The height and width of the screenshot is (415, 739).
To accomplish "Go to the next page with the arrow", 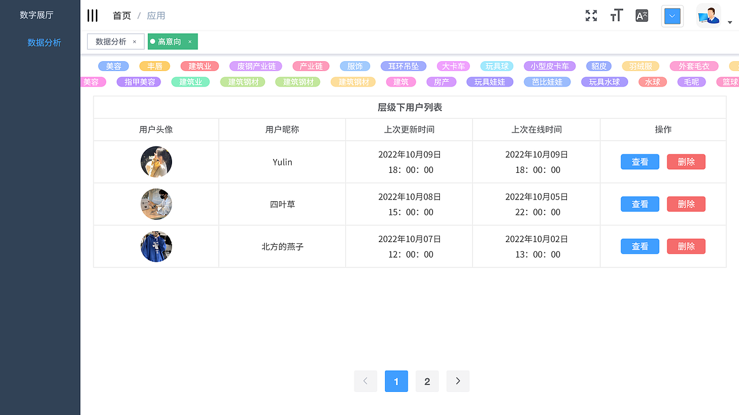I will tap(457, 381).
